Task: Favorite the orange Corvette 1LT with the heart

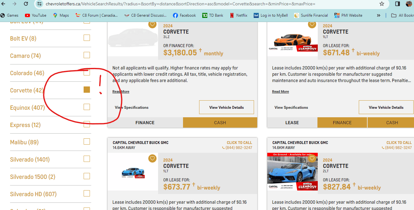Action: [x=312, y=24]
